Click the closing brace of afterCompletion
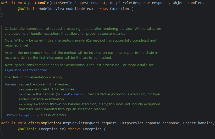Screen dimensions: 215x139 2,135
